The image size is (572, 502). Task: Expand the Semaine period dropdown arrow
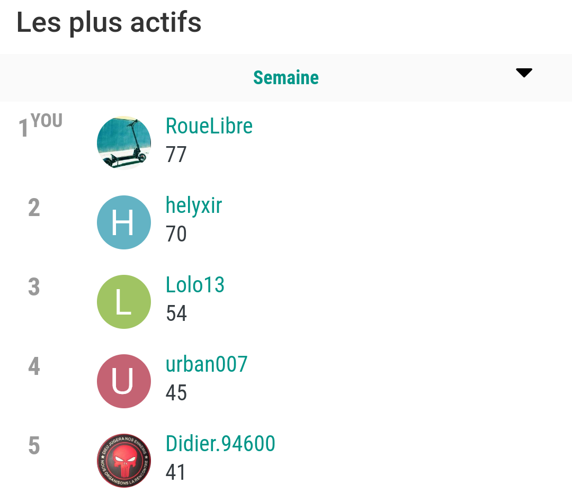[x=524, y=73]
